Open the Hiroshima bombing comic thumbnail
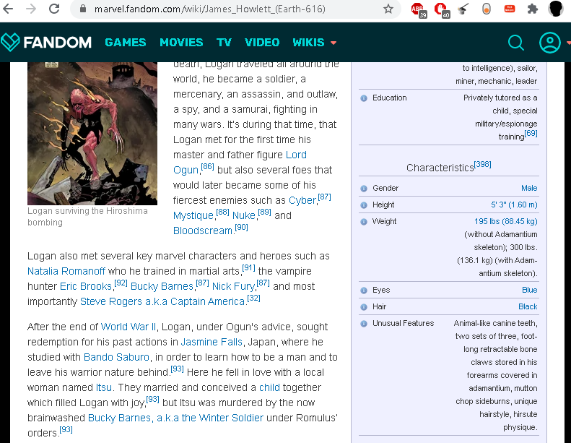This screenshot has width=571, height=443. pos(92,134)
